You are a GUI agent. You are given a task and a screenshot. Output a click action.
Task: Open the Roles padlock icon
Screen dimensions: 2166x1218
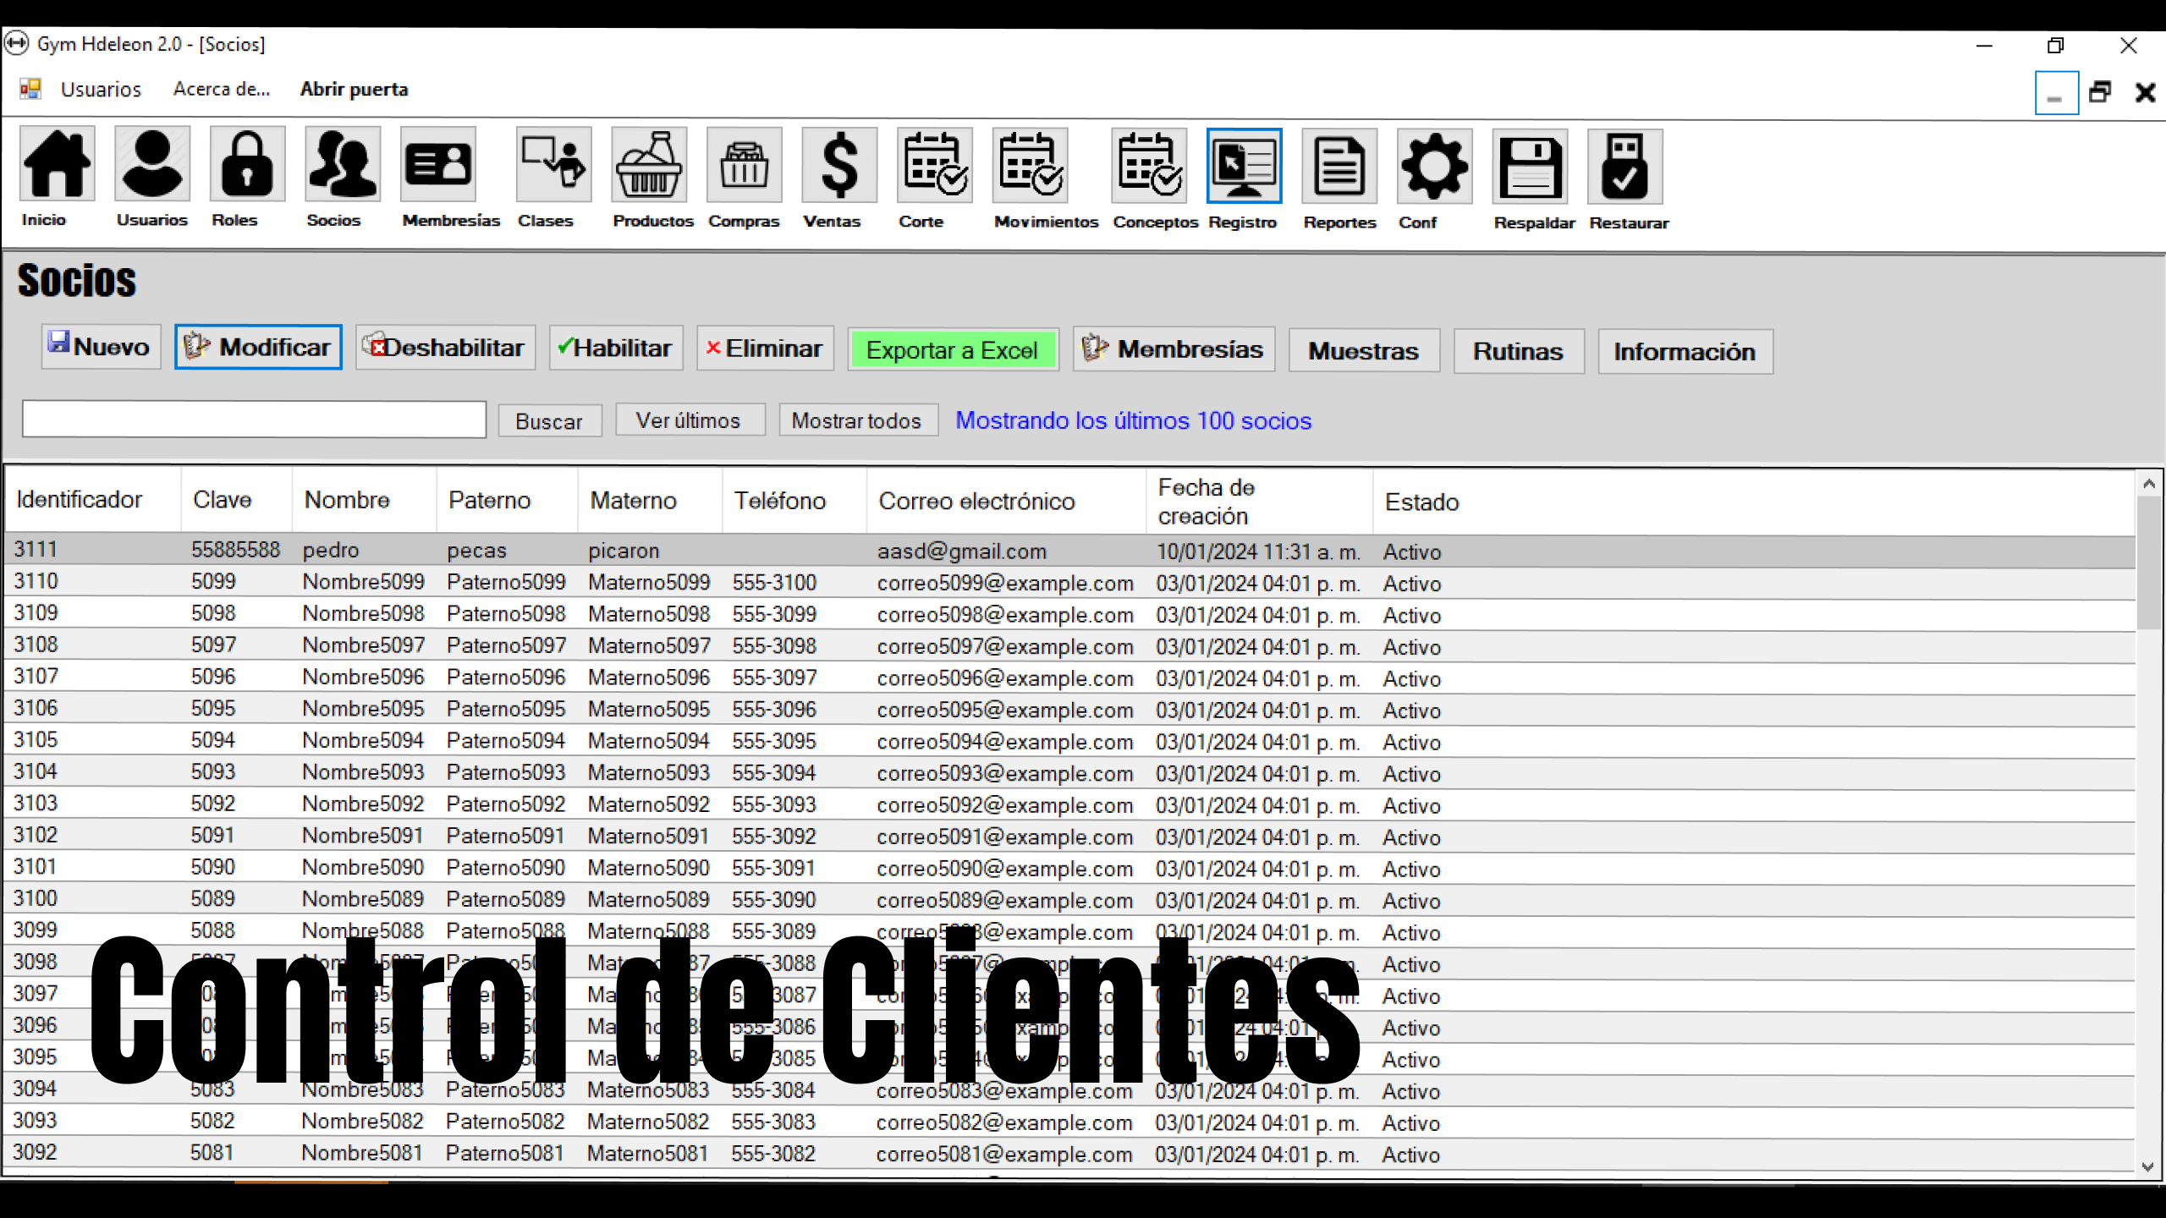[x=246, y=166]
